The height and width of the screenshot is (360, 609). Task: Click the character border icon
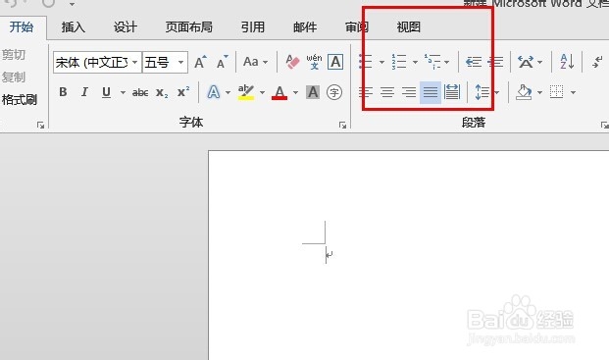point(335,62)
